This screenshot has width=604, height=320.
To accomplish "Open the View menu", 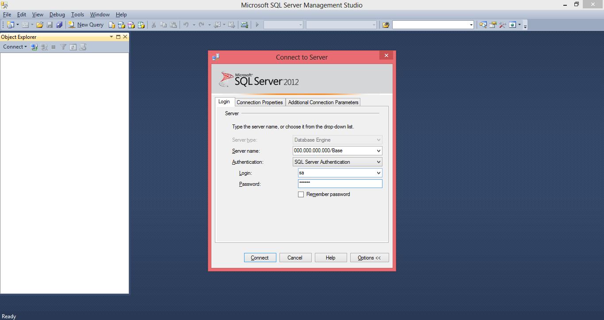I will click(38, 15).
